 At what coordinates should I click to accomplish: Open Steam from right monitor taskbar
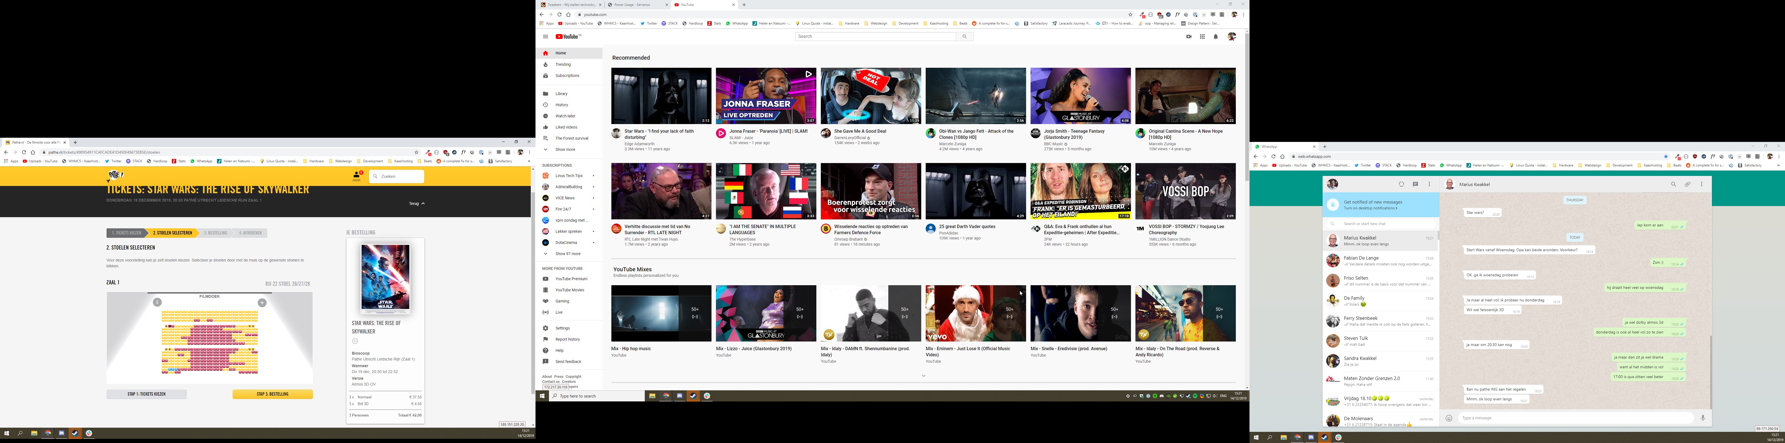click(1324, 437)
